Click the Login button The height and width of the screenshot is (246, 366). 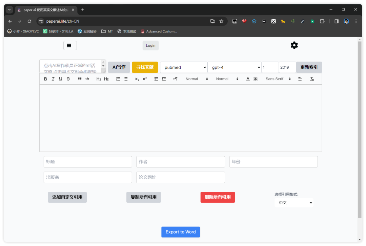pos(150,45)
